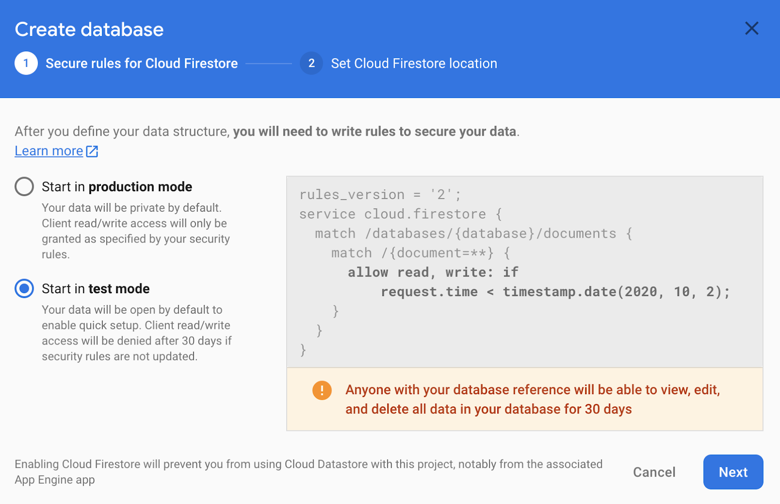Close the Create database dialog
780x504 pixels.
click(751, 29)
